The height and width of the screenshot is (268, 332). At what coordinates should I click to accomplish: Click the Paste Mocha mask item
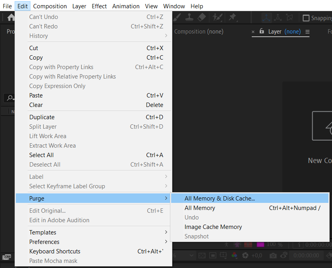click(93, 261)
